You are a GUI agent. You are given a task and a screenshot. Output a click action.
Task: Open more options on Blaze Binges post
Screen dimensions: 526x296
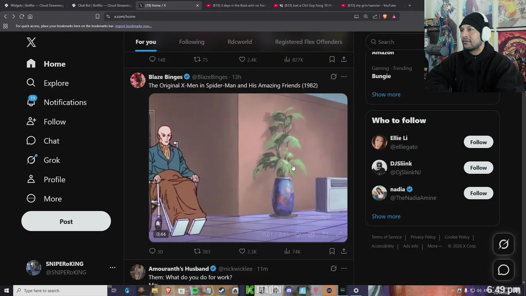[344, 76]
